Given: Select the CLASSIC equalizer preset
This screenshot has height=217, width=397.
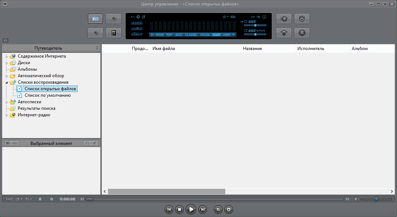Looking at the screenshot, I should pos(191,35).
